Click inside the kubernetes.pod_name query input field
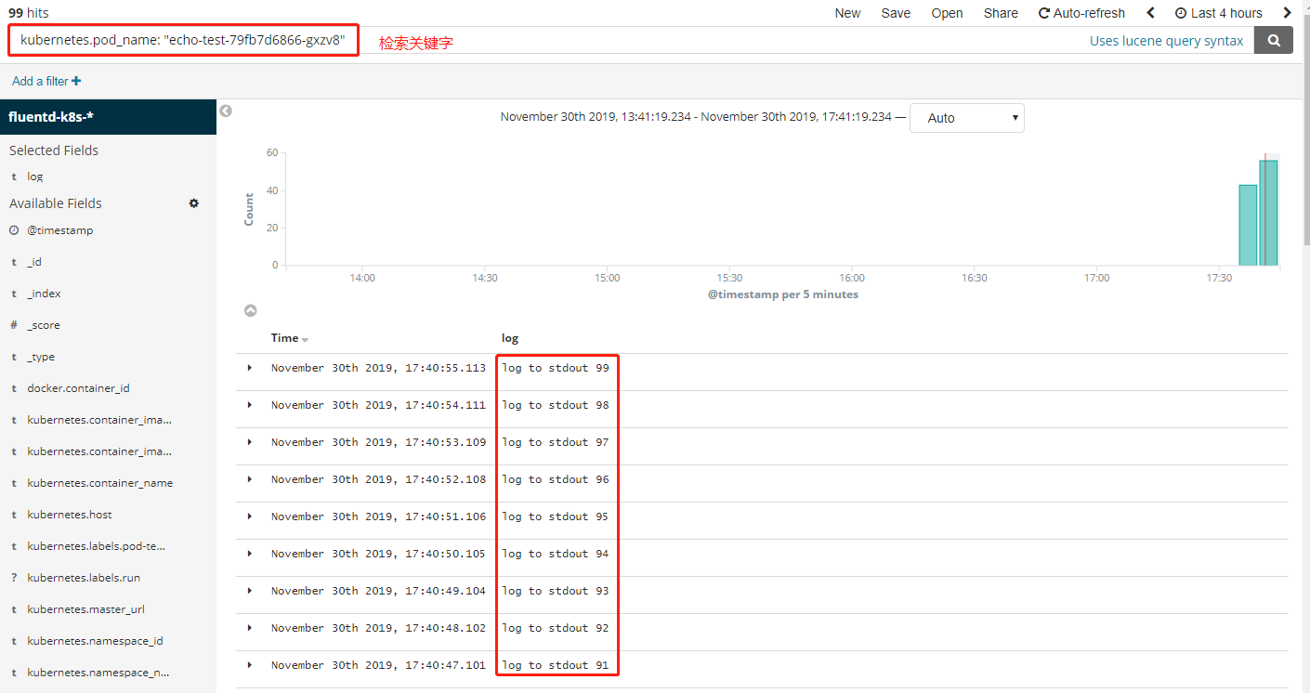1310x693 pixels. (x=182, y=40)
